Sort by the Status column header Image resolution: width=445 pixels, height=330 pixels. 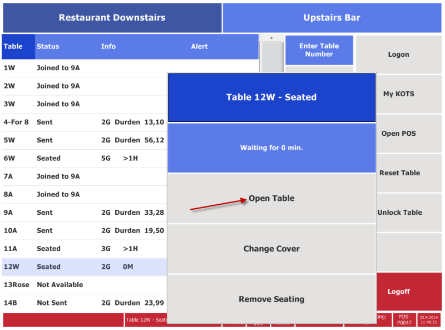coord(48,47)
